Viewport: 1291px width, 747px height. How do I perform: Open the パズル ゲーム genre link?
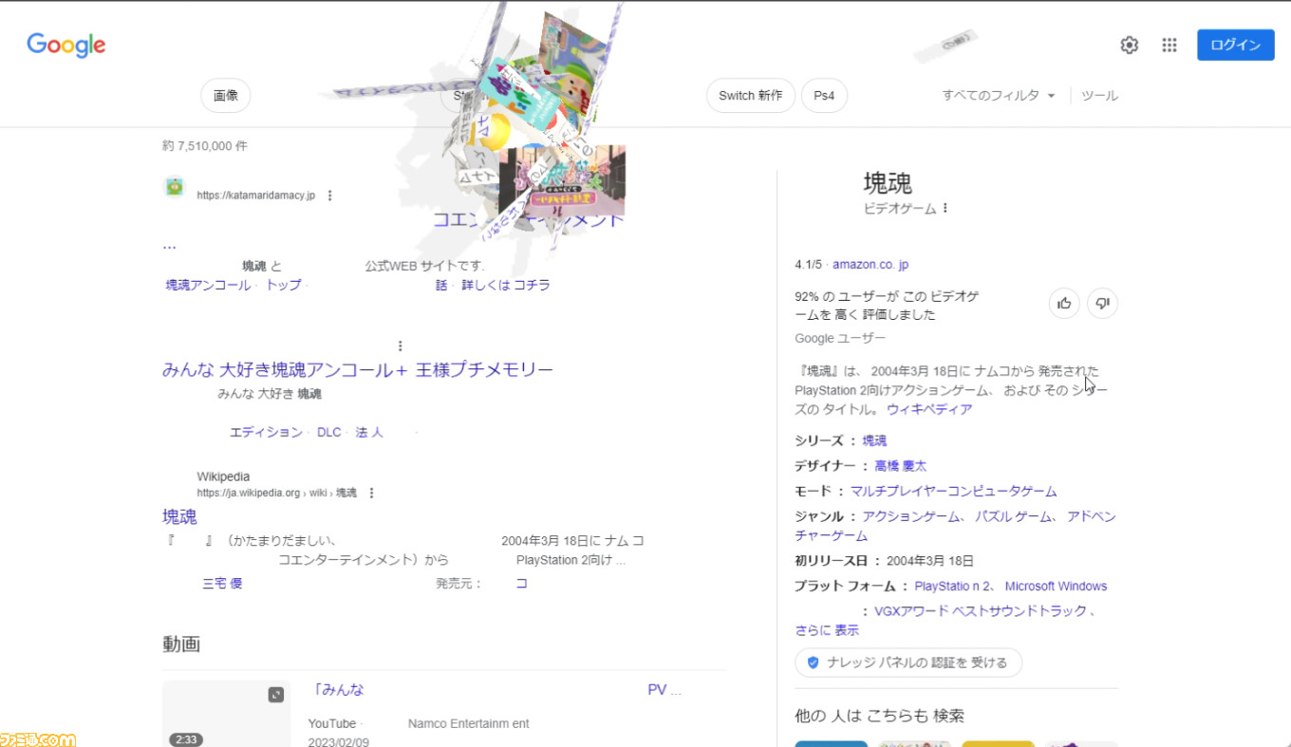(x=1015, y=516)
